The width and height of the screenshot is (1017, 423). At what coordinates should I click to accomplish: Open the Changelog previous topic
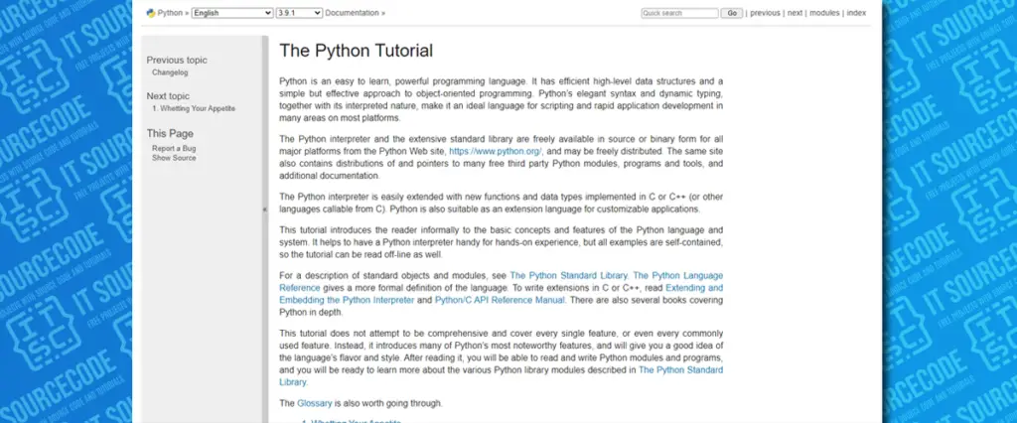170,72
